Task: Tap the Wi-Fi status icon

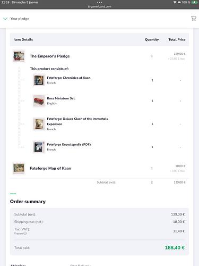Action: coord(175,2)
